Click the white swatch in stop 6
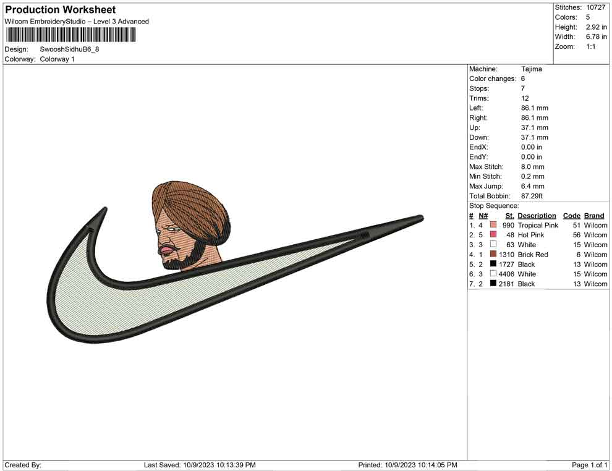Screen dimensions: 612x471 (493, 274)
